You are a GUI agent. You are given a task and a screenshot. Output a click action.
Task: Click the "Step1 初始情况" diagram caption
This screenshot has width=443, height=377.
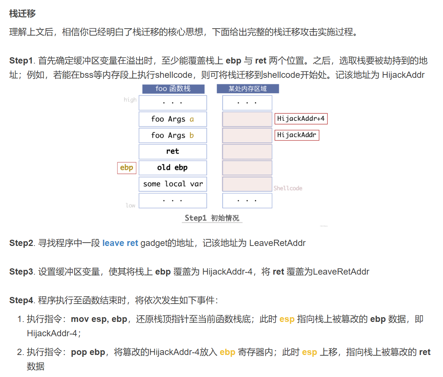pos(212,218)
